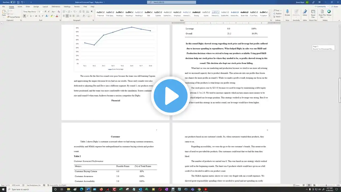Expand the Styles gallery
This screenshot has width=341, height=192.
pyautogui.click(x=270, y=16)
